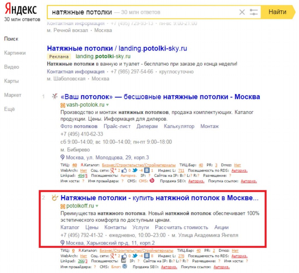Click the Google+ icon in potolkoff.ru stats
Screen dimensions: 299x273
[x=113, y=256]
